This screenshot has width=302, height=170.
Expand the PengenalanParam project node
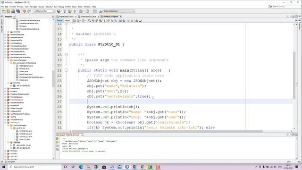5,34
